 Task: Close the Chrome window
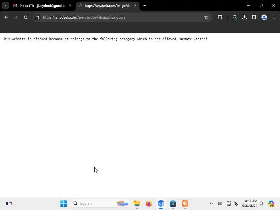(273, 5)
